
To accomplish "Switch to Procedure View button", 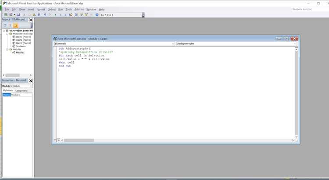I will 55,140.
